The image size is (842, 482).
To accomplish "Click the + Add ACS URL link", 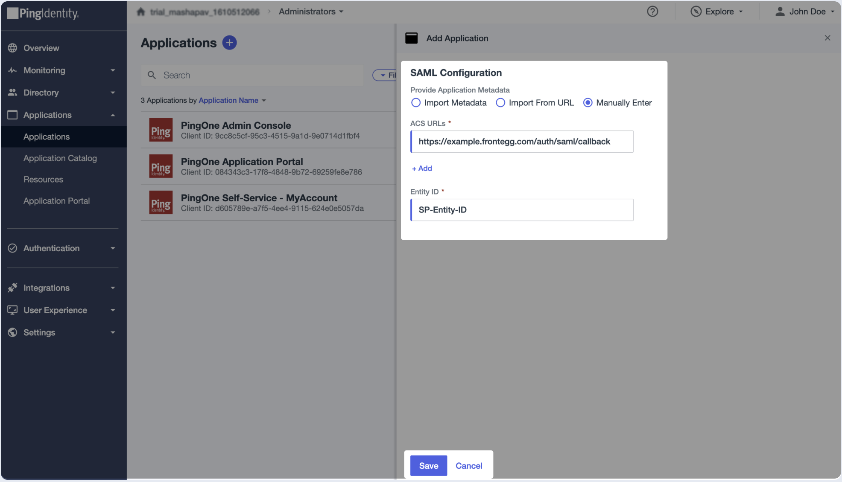I will [422, 168].
